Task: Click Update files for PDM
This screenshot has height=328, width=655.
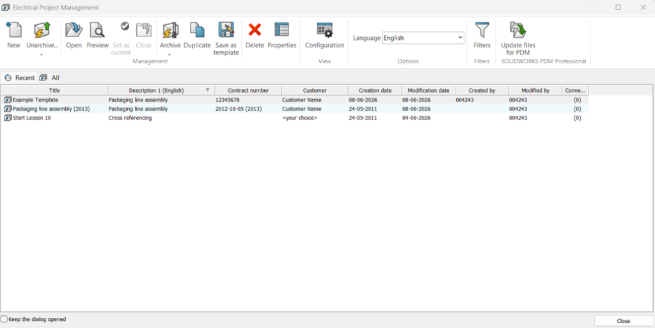Action: pos(518,38)
